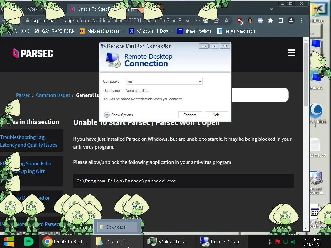This screenshot has width=331, height=248.
Task: Click the Windows Start button
Action: pos(8,242)
